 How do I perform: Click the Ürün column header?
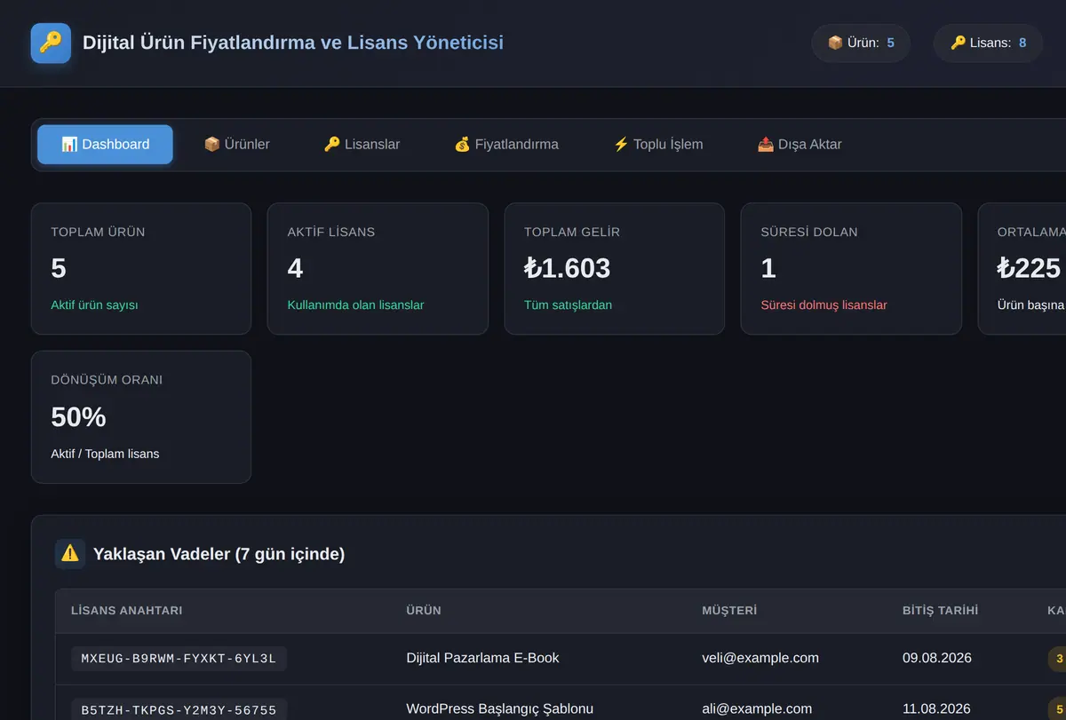[424, 611]
